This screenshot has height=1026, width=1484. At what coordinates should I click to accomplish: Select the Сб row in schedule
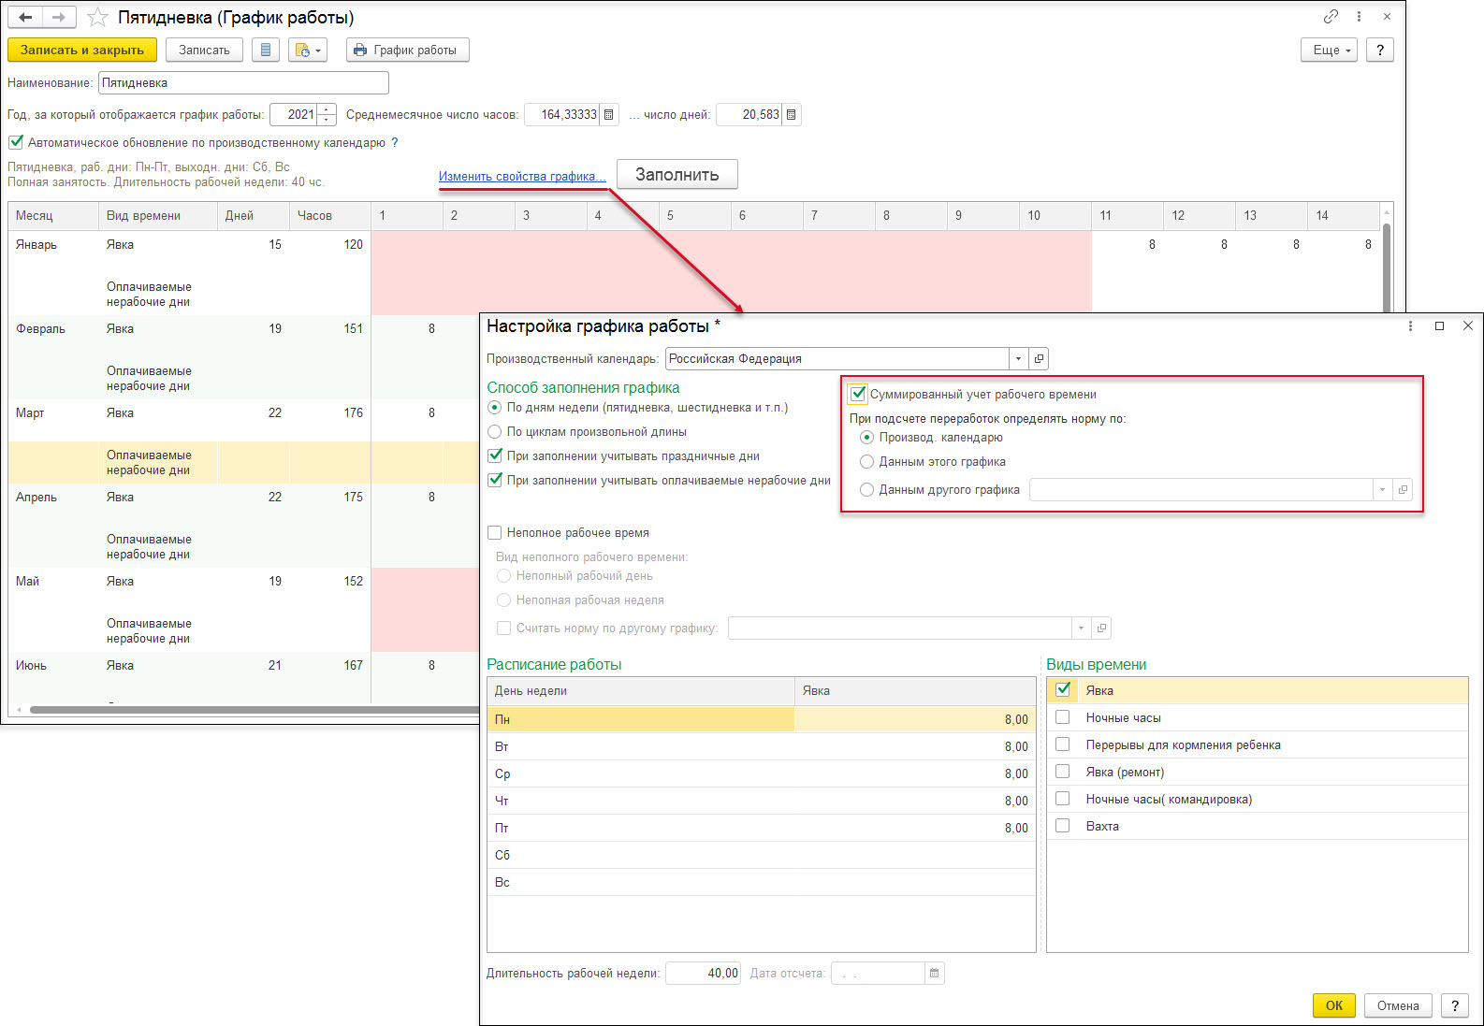(x=761, y=855)
